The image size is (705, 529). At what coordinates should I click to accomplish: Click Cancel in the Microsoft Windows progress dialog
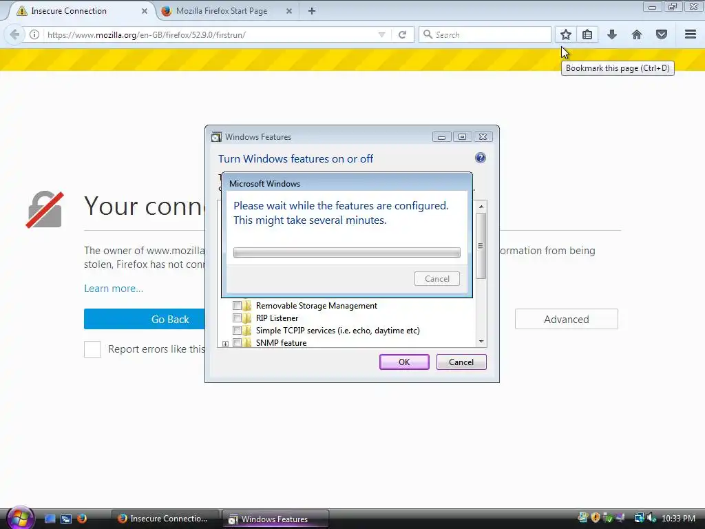pyautogui.click(x=437, y=279)
